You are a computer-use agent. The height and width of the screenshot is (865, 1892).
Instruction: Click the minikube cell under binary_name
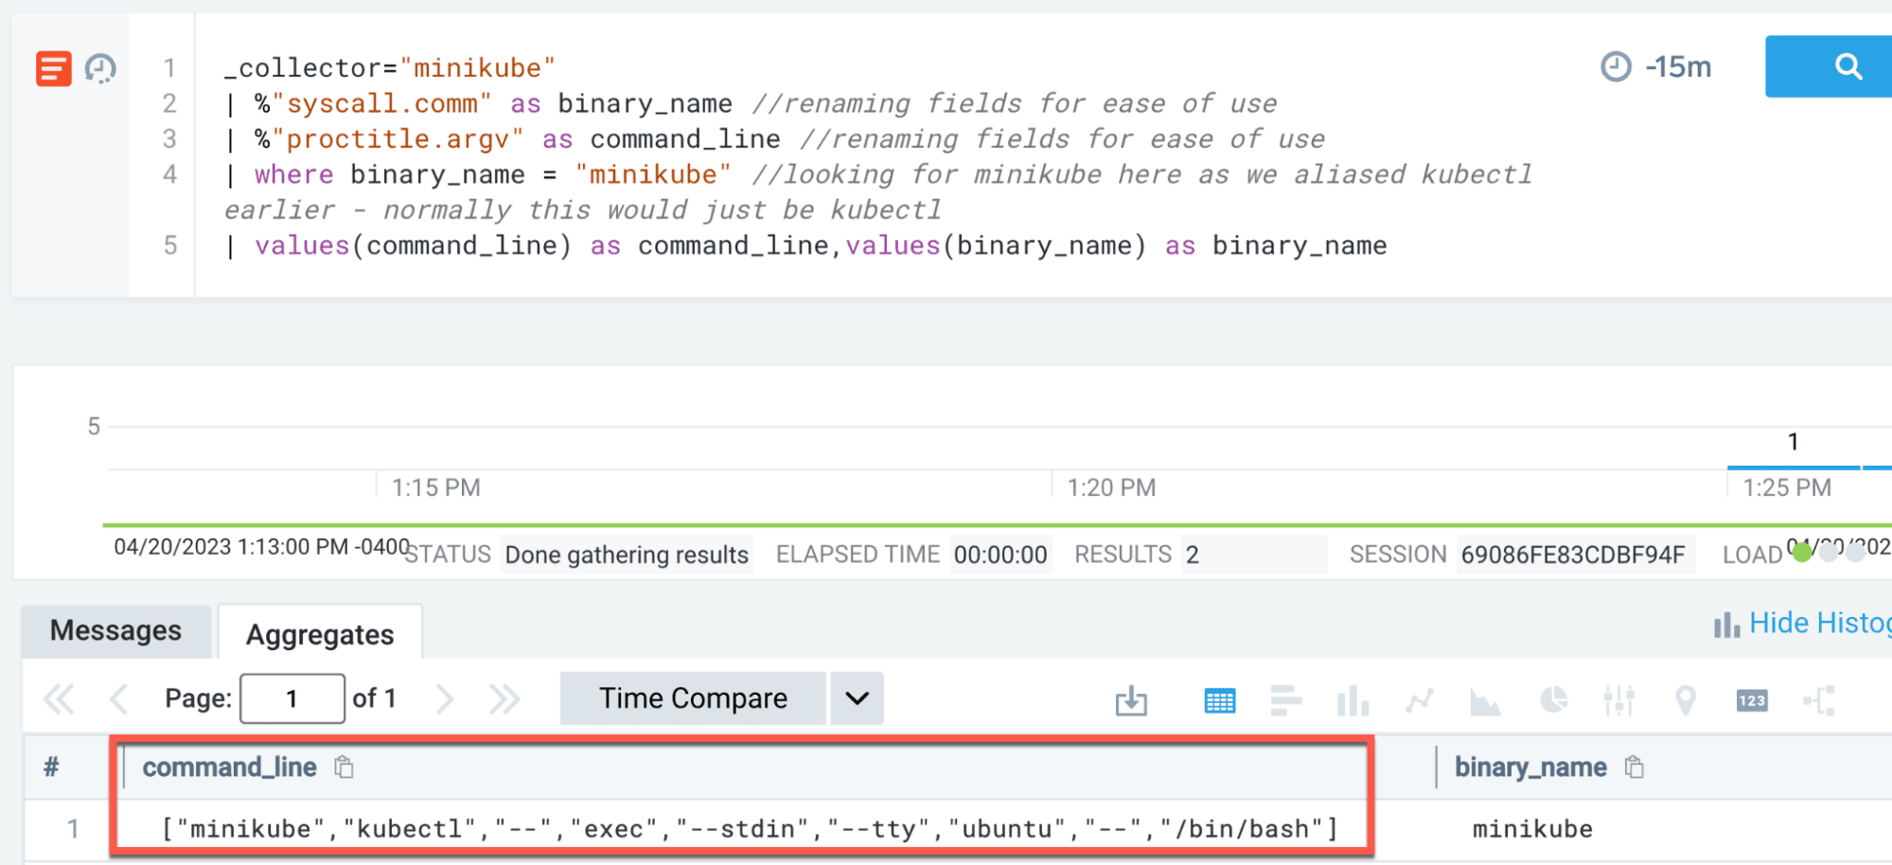click(x=1532, y=830)
